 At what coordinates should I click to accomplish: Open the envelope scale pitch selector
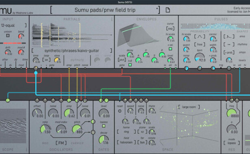coord(122,60)
